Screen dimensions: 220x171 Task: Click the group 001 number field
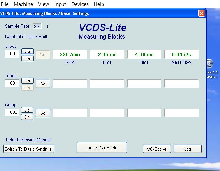(x=12, y=83)
